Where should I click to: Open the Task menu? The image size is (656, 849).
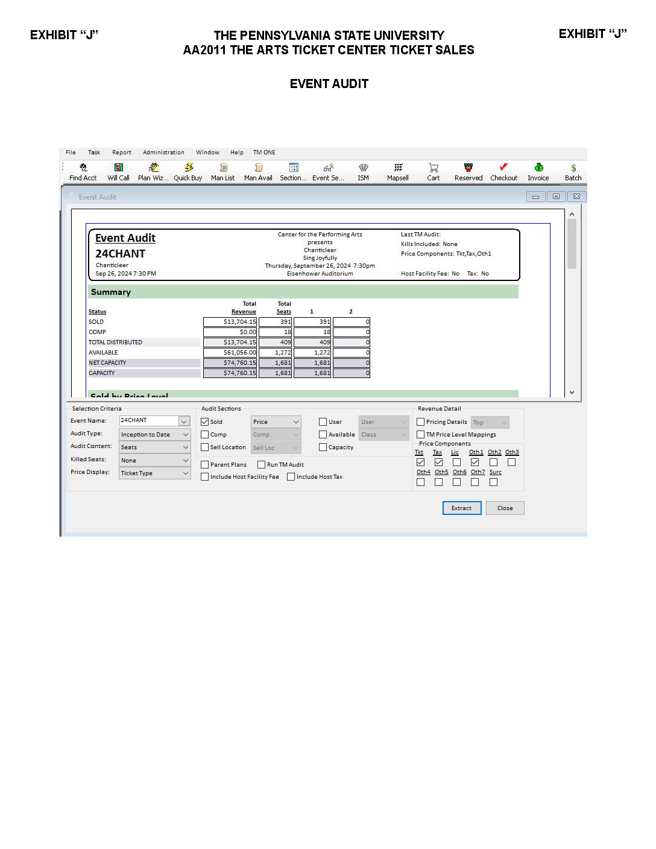(94, 153)
